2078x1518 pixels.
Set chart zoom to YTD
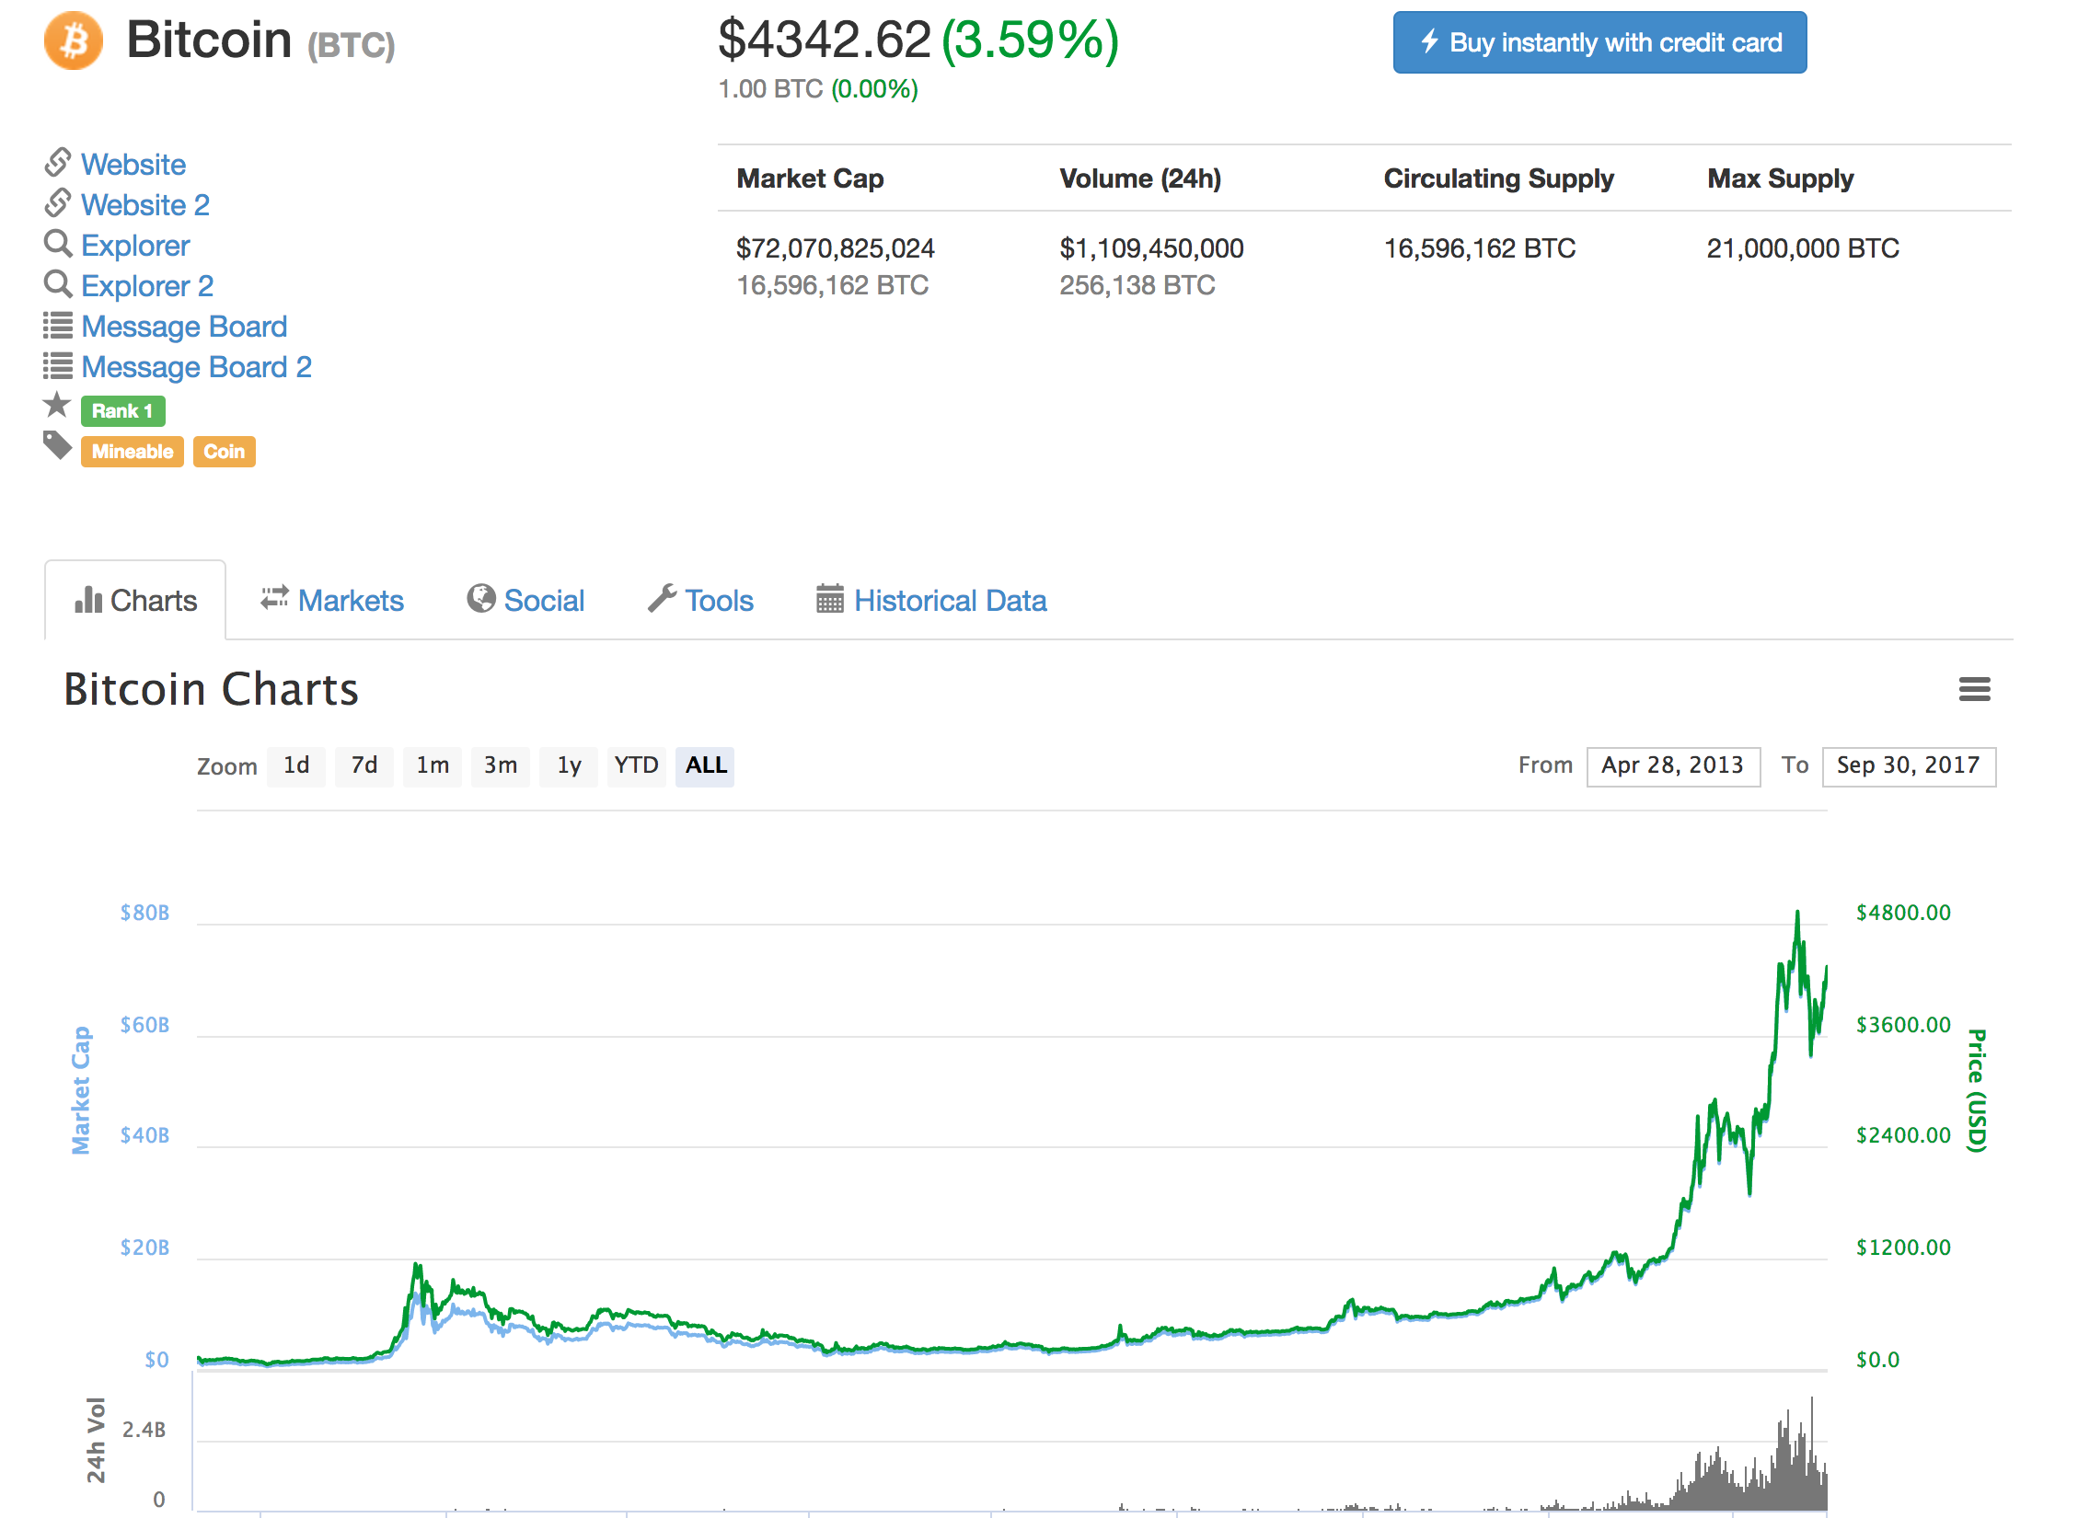(x=637, y=765)
